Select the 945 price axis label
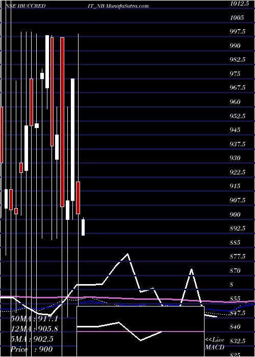Viewport: 255px width, 357px height. pyautogui.click(x=235, y=130)
